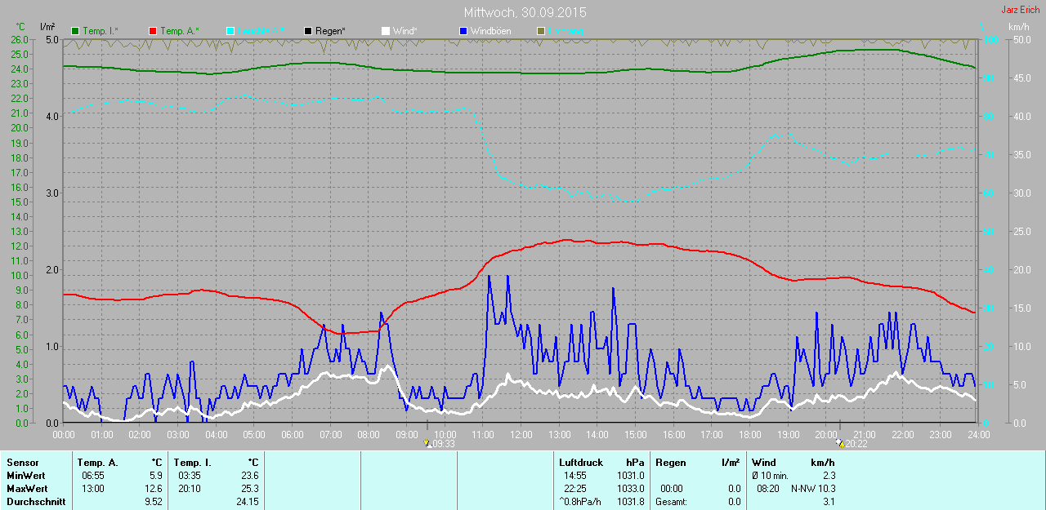Click the '24:00' label on the time axis

point(978,434)
